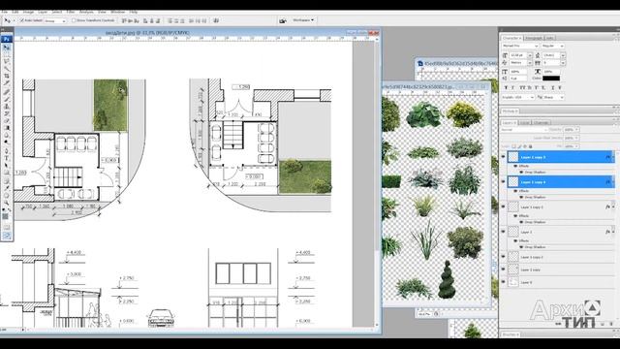Change screen mode at the toolbox bottom
This screenshot has width=620, height=349.
click(7, 236)
